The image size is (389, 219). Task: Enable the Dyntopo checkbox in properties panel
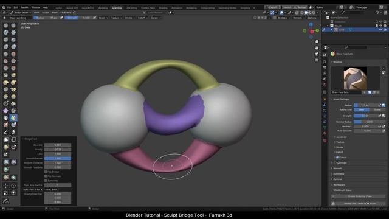pyautogui.click(x=336, y=163)
